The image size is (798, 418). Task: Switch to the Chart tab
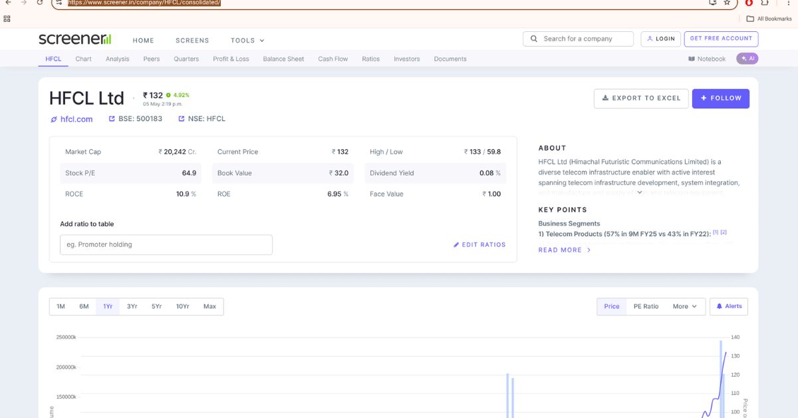coord(83,59)
